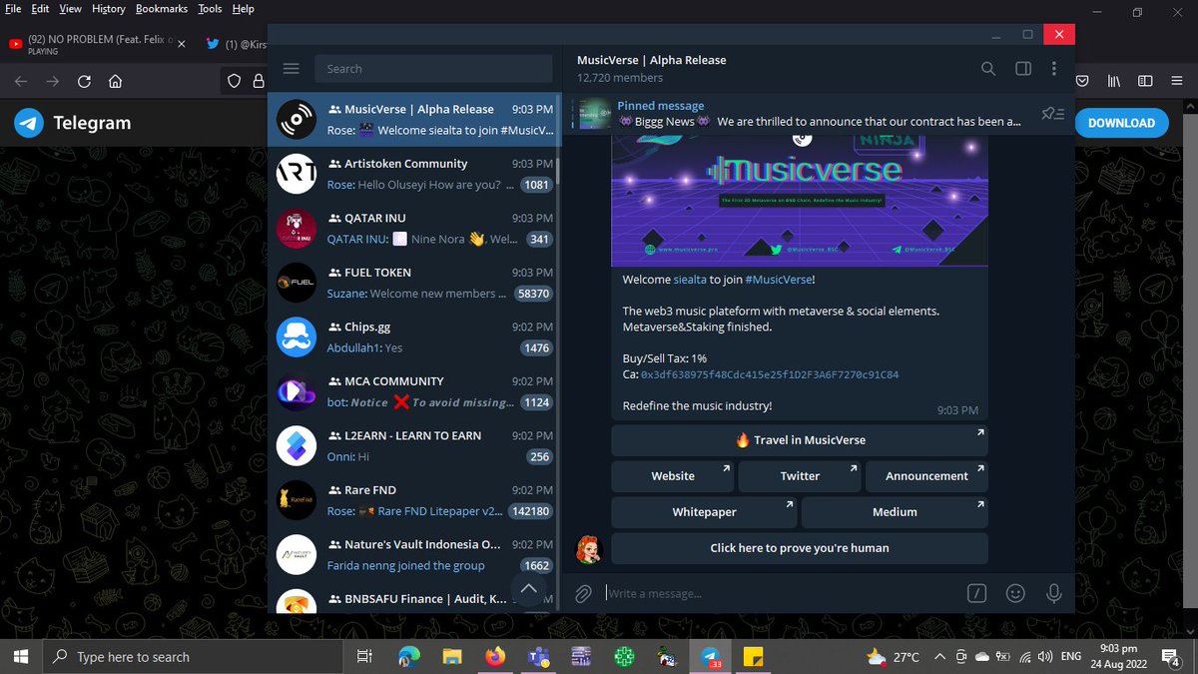Image resolution: width=1198 pixels, height=674 pixels.
Task: Open the Firefox library icon
Action: pos(1113,81)
